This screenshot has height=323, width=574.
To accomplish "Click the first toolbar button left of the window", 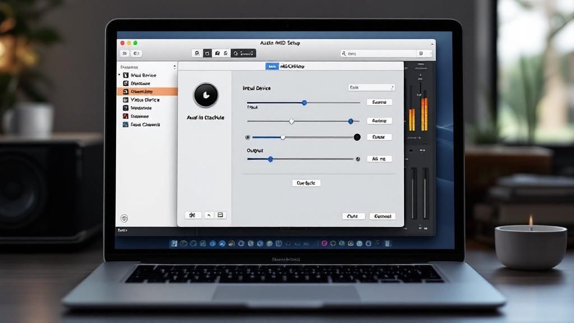I will [x=125, y=53].
